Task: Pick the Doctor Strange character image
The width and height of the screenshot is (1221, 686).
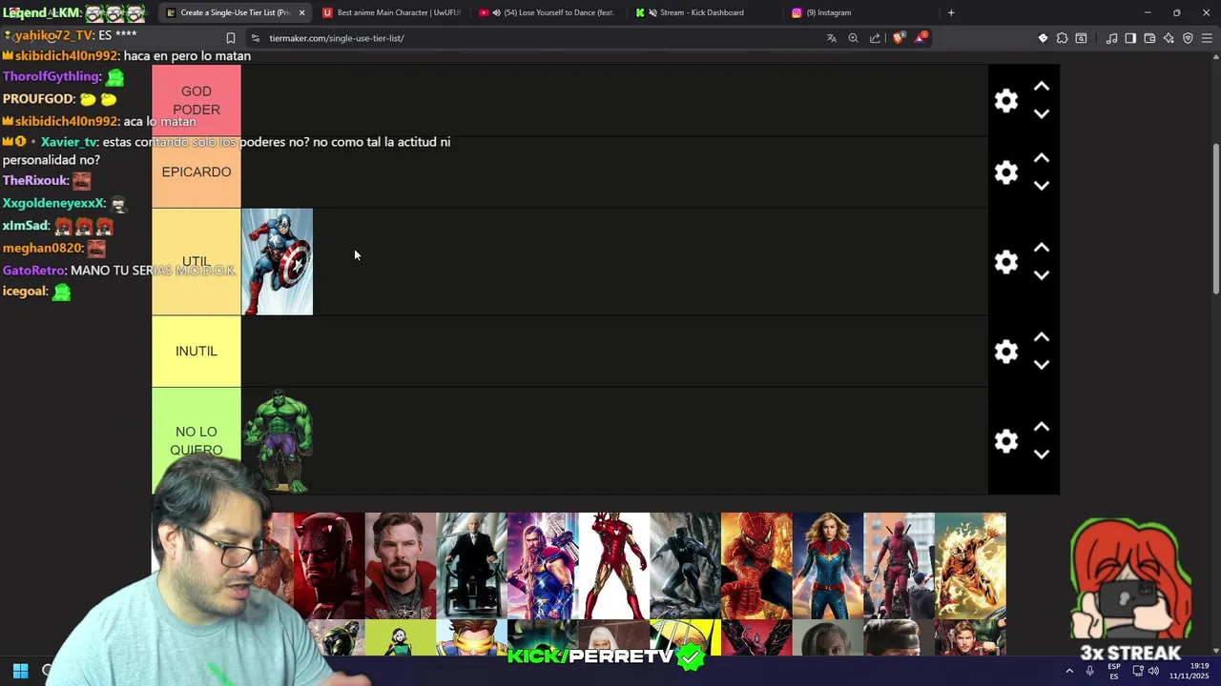Action: click(x=400, y=566)
